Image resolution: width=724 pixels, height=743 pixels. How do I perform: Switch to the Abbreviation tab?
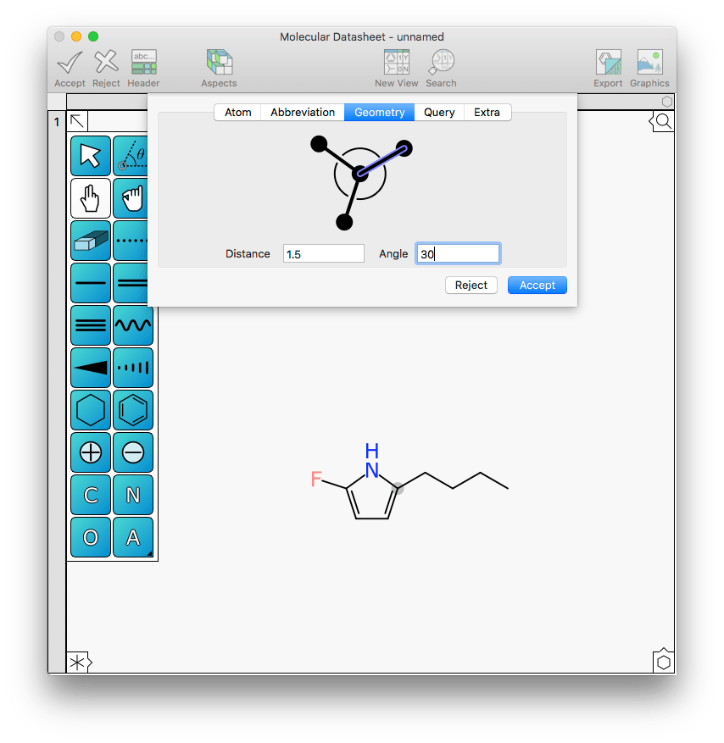pyautogui.click(x=303, y=112)
